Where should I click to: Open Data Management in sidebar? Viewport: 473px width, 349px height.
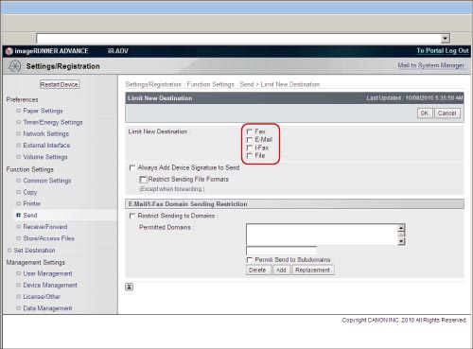(x=47, y=308)
